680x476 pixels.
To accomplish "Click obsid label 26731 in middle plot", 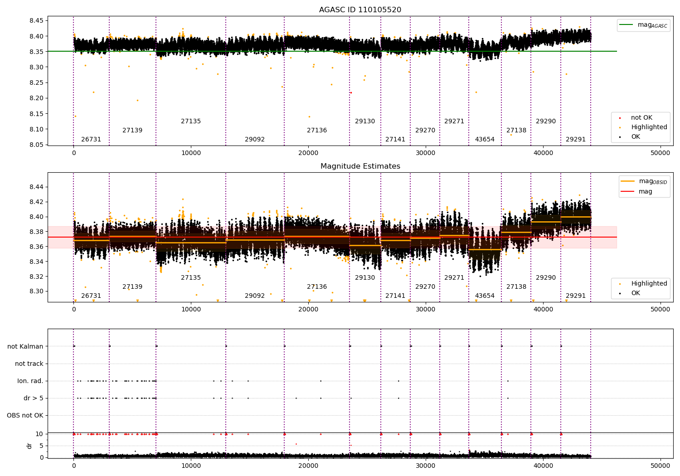I will (x=91, y=296).
